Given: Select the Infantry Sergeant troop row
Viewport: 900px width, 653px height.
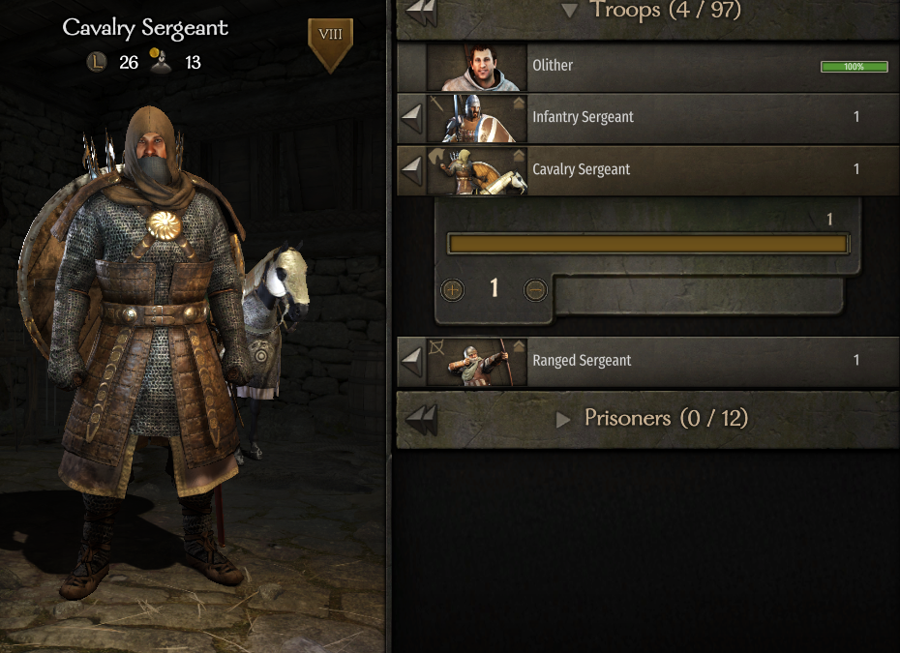Looking at the screenshot, I should coord(648,118).
